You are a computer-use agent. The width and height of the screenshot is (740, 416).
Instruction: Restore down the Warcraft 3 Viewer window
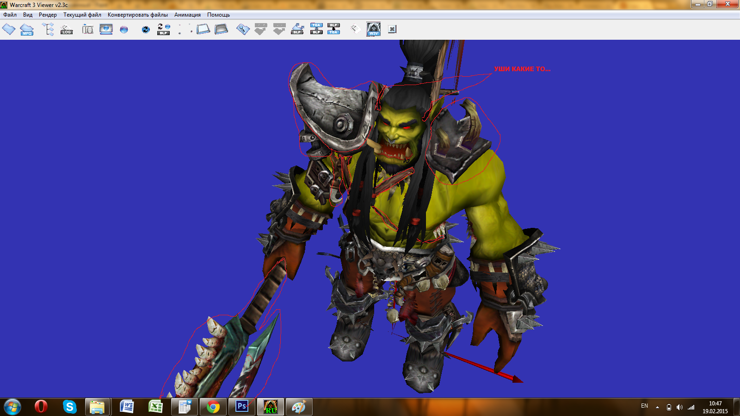710,4
